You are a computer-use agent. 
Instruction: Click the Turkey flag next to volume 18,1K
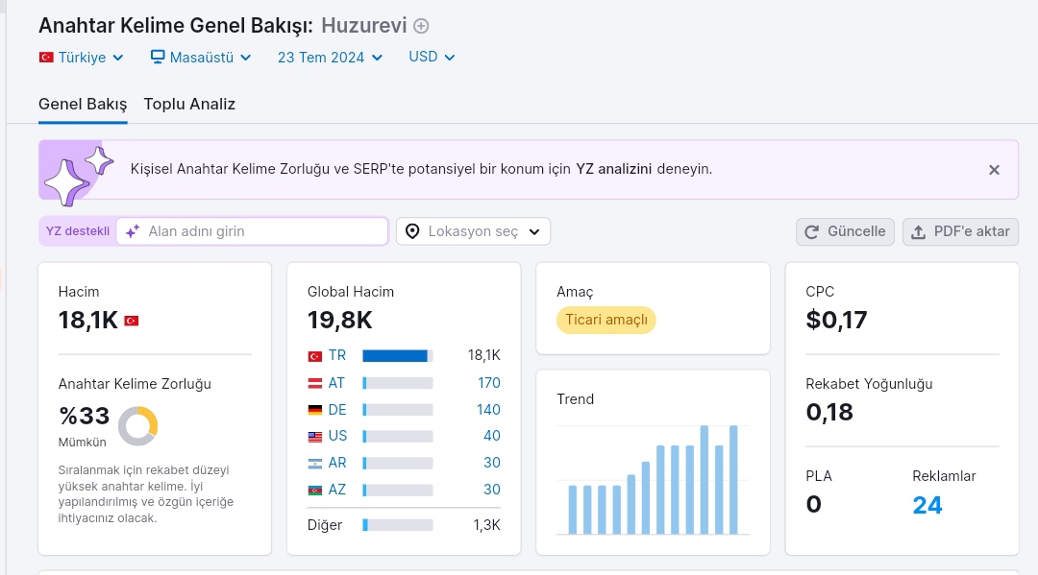pos(131,322)
